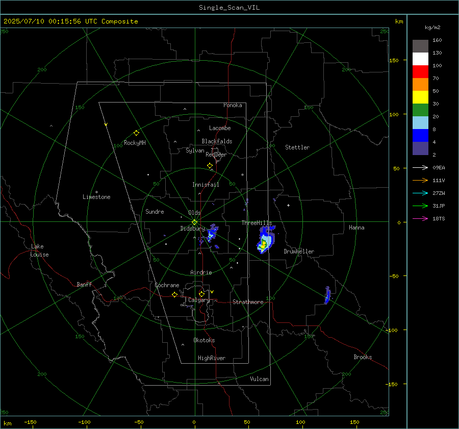This screenshot has width=459, height=429.
Task: Pick the blue 4-8 legend color
Action: 420,136
